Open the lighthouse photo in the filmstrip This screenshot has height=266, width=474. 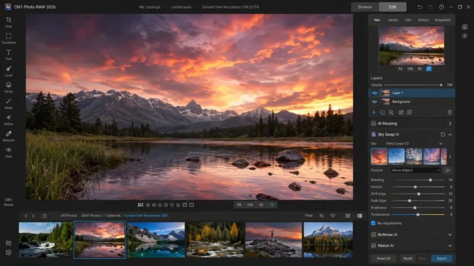[x=274, y=240]
